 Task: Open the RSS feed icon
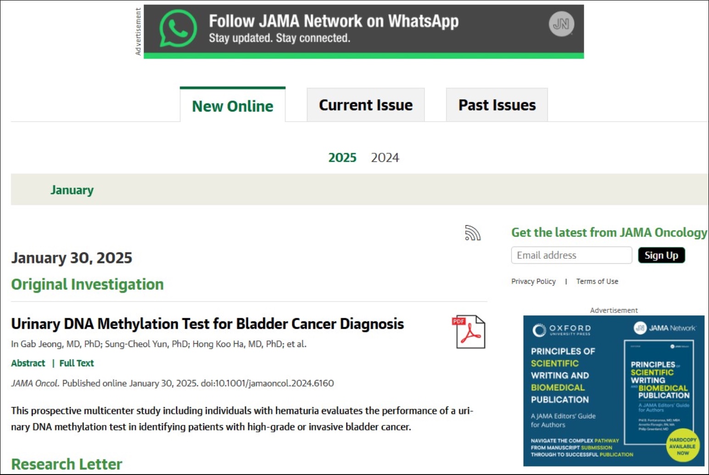coord(473,233)
